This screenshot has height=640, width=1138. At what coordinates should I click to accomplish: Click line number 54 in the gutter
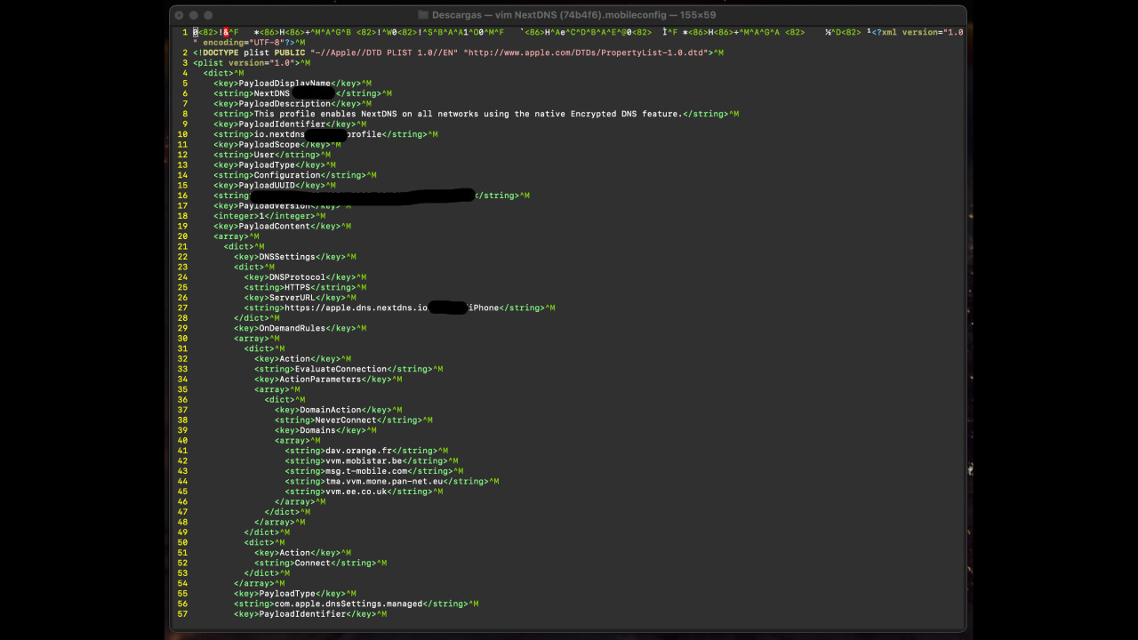(x=182, y=584)
